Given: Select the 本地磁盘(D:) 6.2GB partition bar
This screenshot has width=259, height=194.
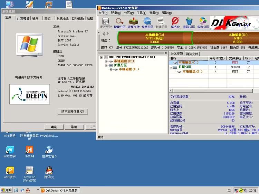Looking at the screenshot, I should (226, 38).
